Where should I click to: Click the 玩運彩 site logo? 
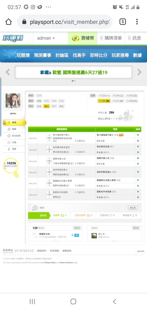point(13,38)
